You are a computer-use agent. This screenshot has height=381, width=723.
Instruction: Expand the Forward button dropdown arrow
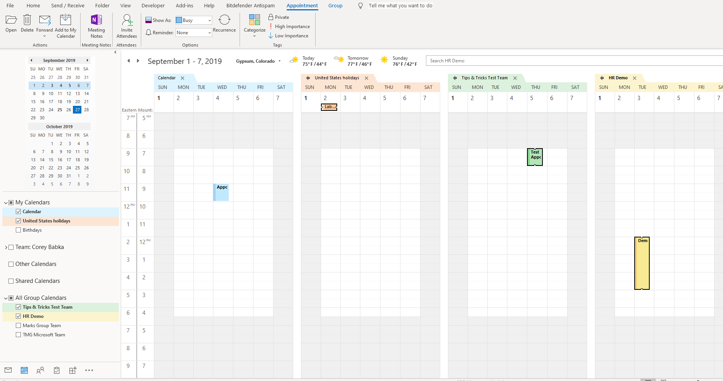pos(44,36)
